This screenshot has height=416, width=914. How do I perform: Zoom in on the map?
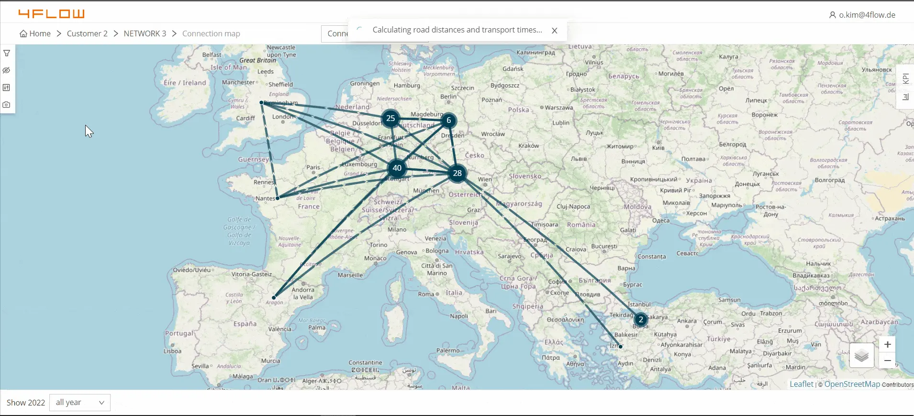click(887, 344)
